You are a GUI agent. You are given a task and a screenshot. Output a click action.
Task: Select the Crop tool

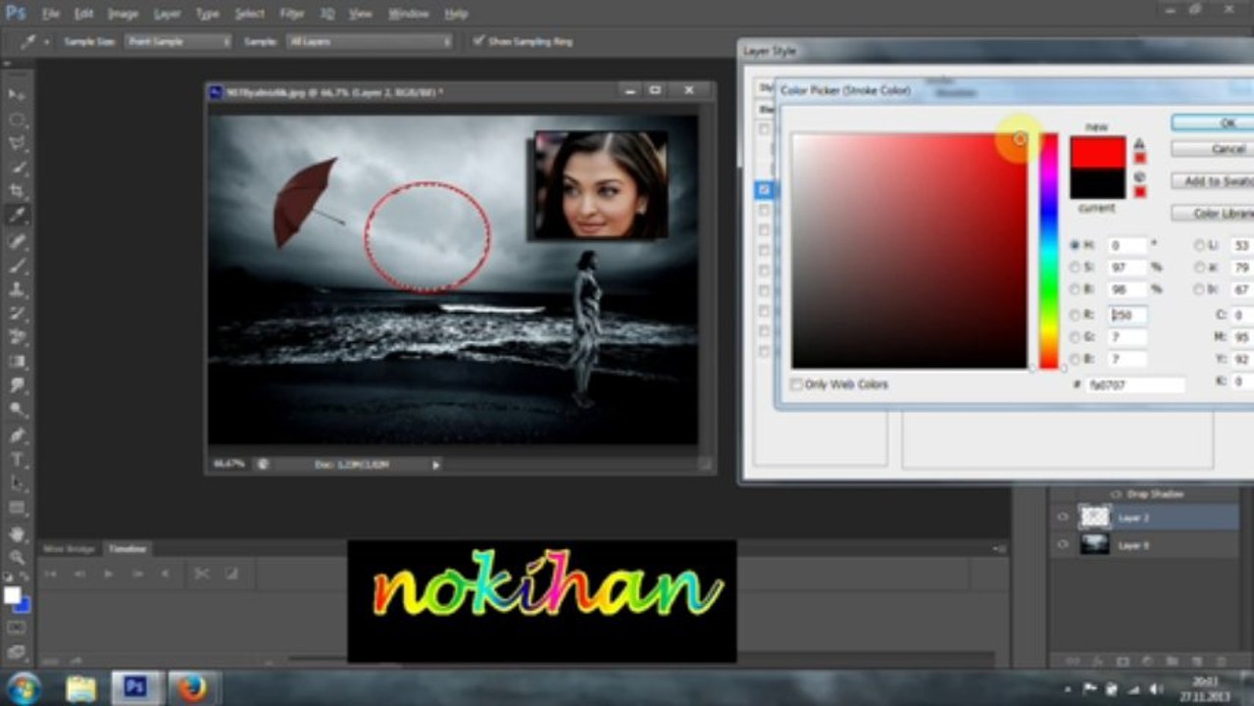(x=17, y=191)
